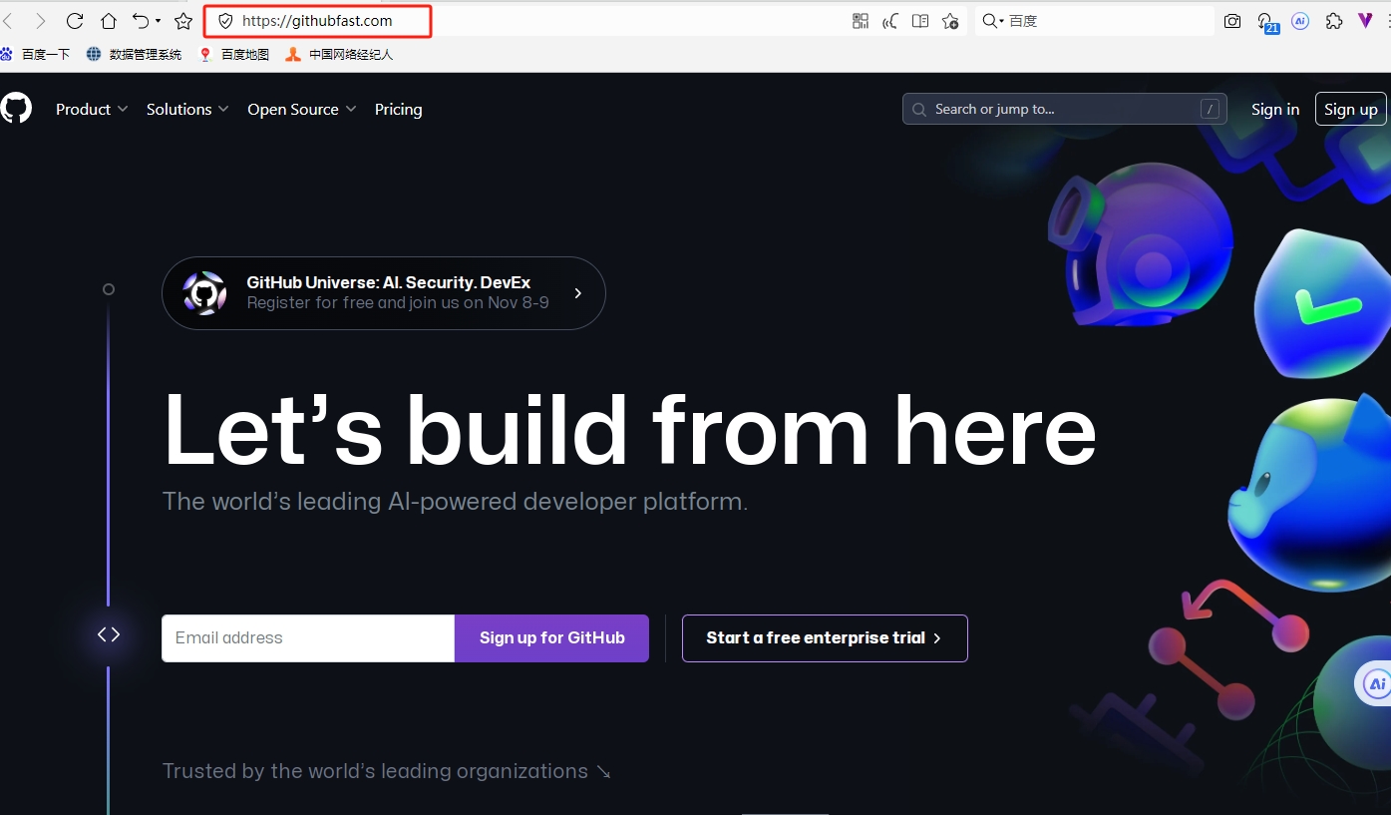Open the GitHub Universe announcement banner
Viewport: 1391px width, 815px height.
point(384,293)
